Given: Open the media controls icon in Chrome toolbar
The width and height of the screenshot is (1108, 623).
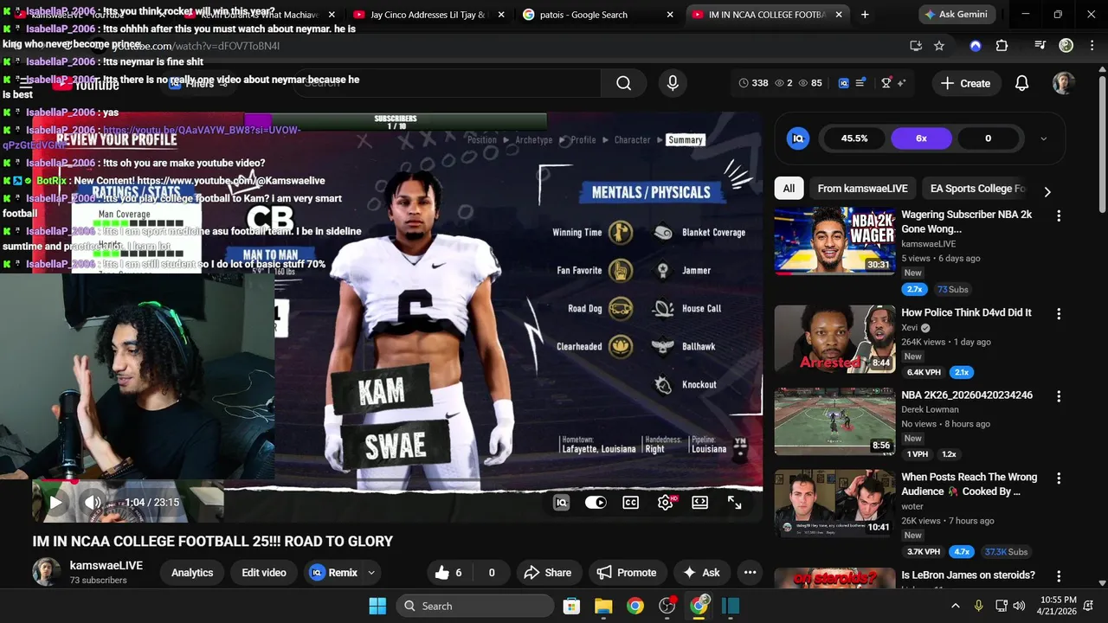Looking at the screenshot, I should pos(1040,46).
